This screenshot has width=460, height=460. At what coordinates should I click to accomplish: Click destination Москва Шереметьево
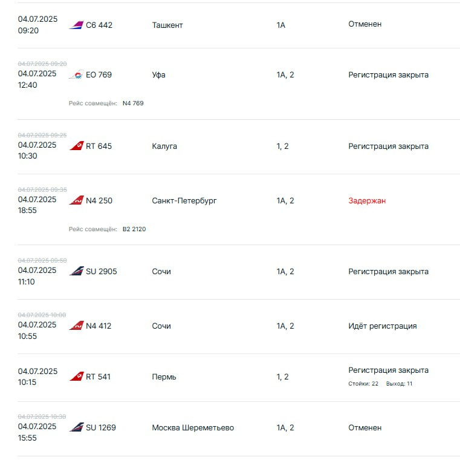point(193,428)
